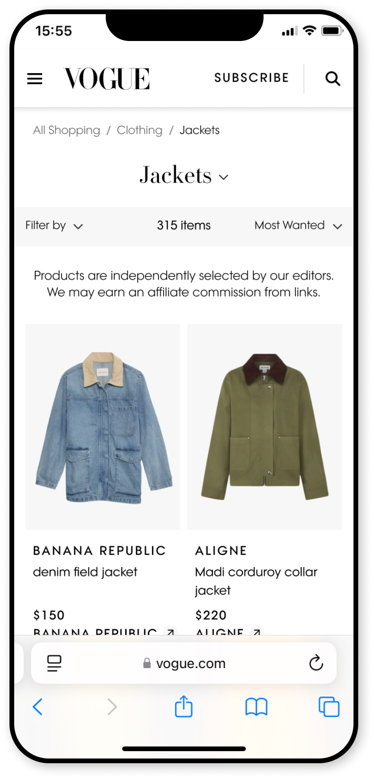Open denim field jacket product title
Image resolution: width=374 pixels, height=779 pixels.
tap(85, 572)
